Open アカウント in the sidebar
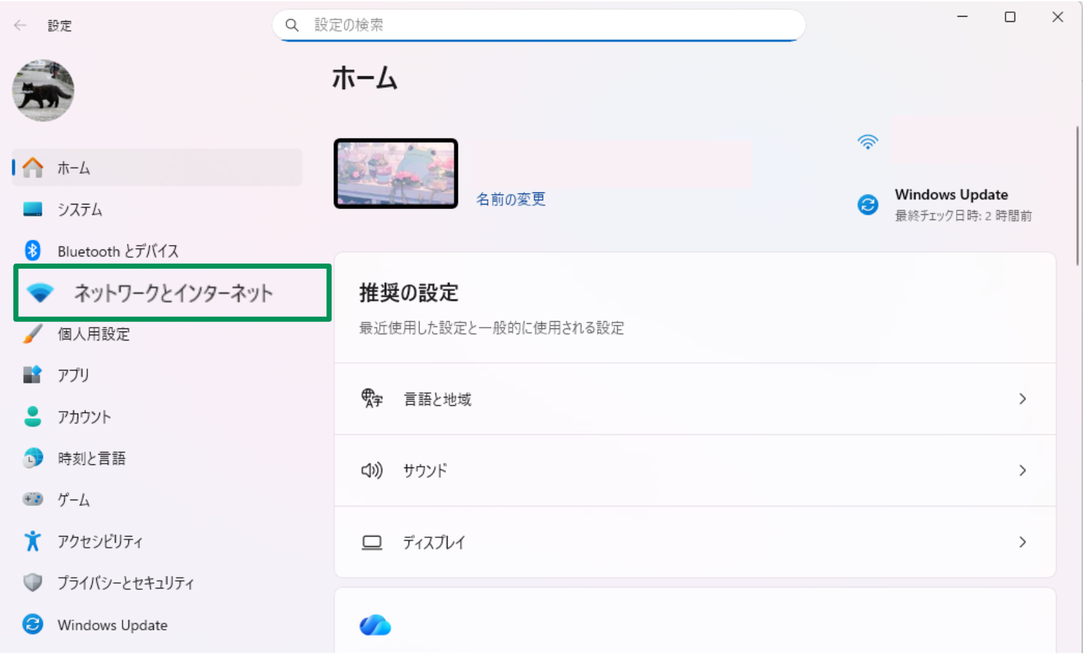The width and height of the screenshot is (1083, 656). 84,417
